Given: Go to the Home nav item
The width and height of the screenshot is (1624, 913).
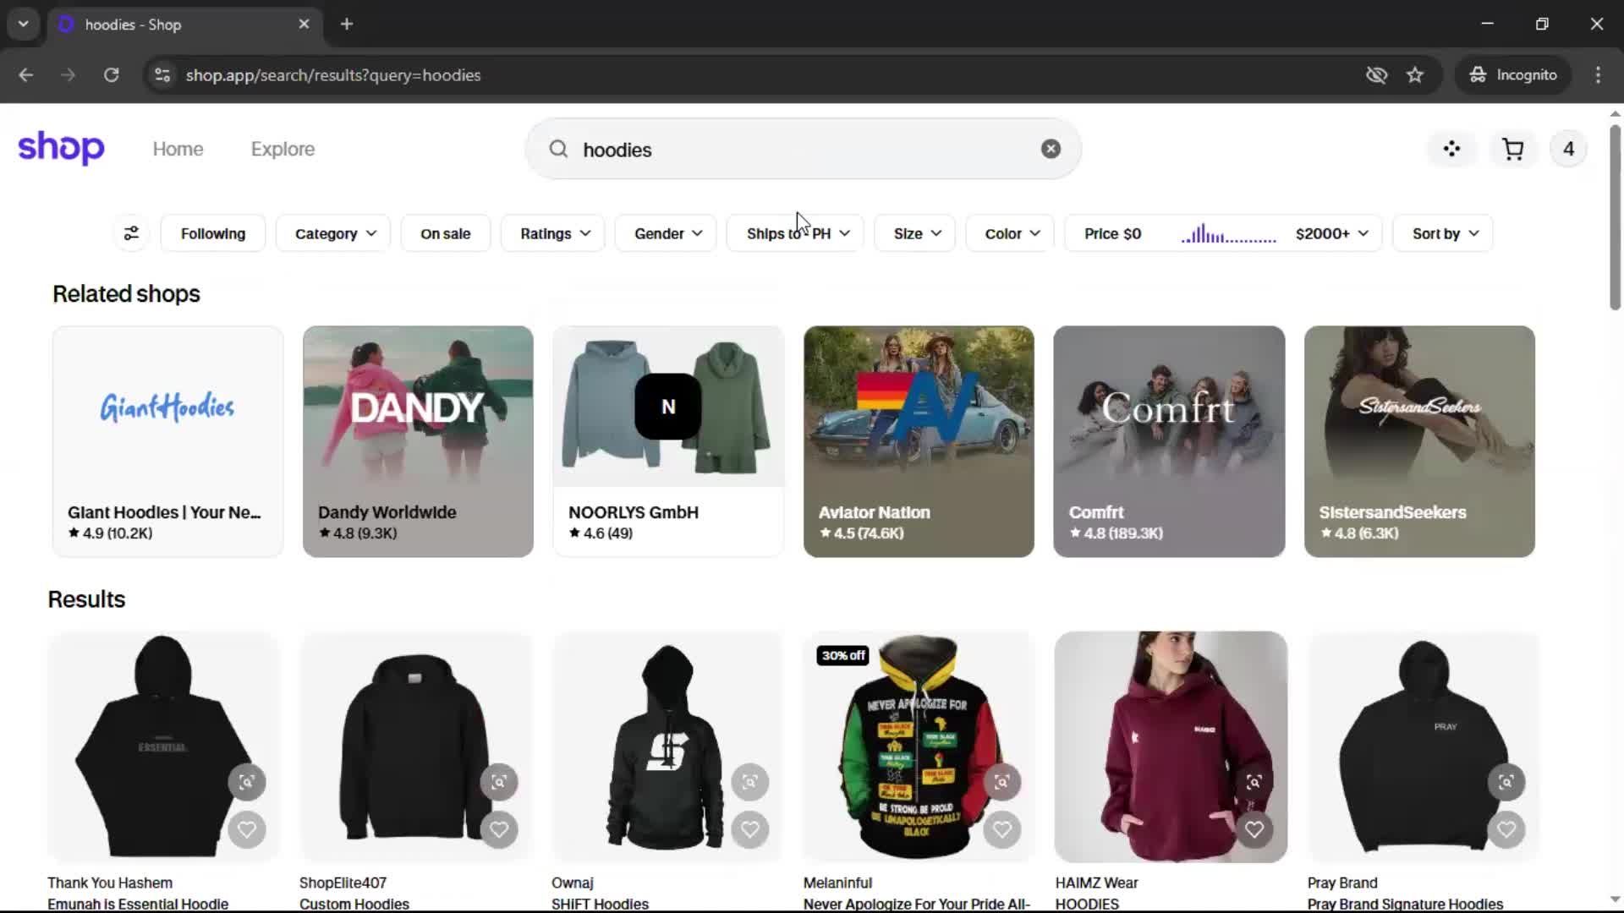Looking at the screenshot, I should click(x=178, y=150).
